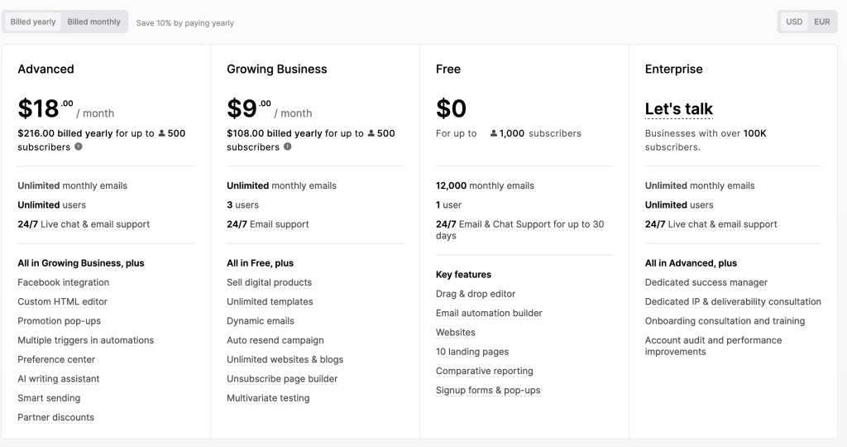Click the Advanced plan heading
The width and height of the screenshot is (847, 447).
[46, 70]
